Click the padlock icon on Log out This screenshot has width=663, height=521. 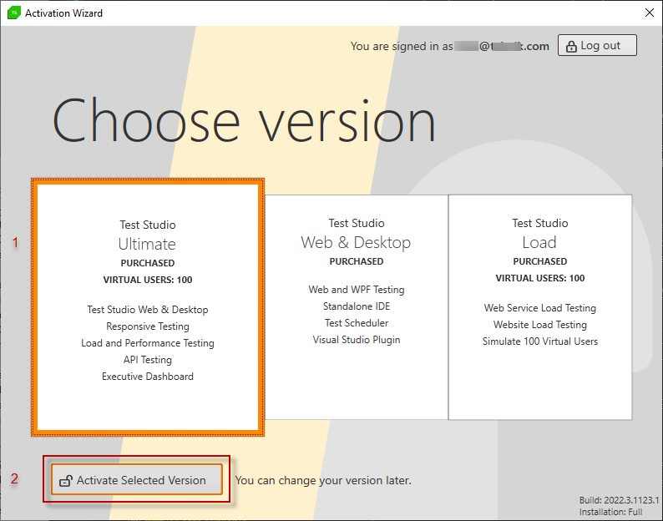pyautogui.click(x=571, y=46)
